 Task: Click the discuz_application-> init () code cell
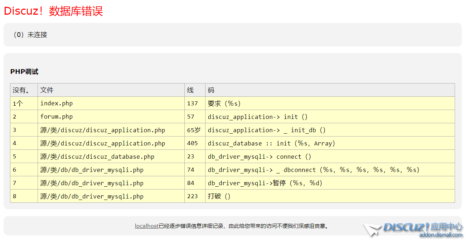[x=257, y=117]
